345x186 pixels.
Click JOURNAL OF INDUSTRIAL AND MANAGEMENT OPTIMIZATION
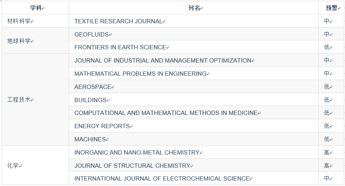pos(163,61)
